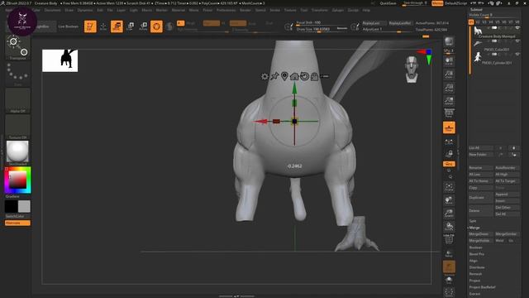529x298 pixels.
Task: Click the color picker square
Action: pyautogui.click(x=17, y=180)
